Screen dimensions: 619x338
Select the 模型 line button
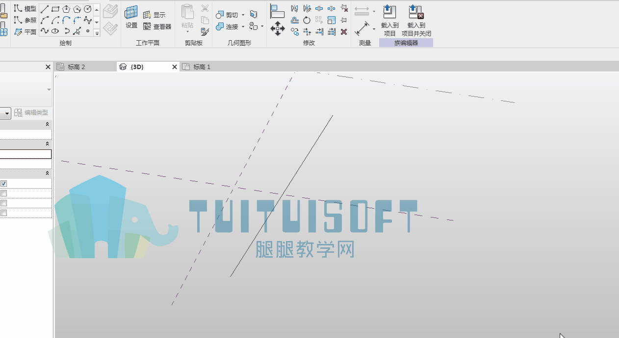point(25,9)
